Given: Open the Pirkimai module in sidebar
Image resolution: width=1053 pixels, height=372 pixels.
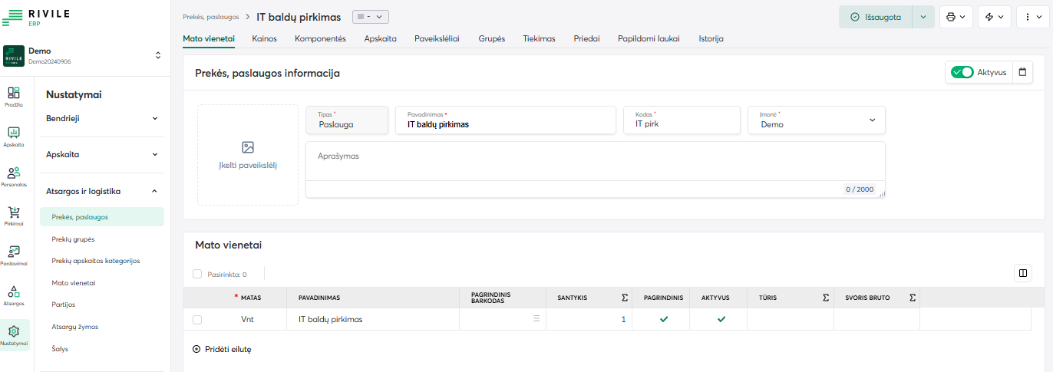Looking at the screenshot, I should tap(14, 215).
